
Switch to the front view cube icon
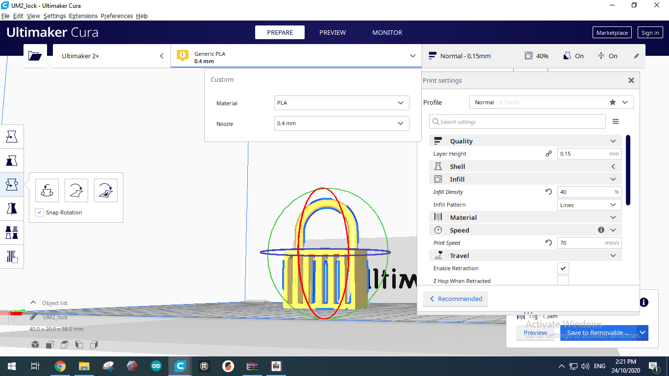point(50,345)
